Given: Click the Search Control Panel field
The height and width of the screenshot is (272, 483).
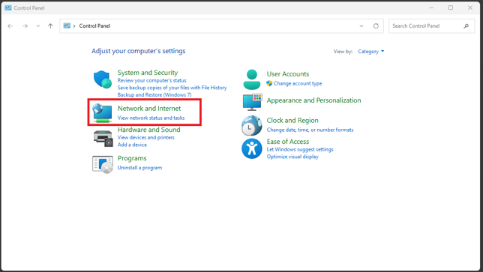Looking at the screenshot, I should pos(431,26).
